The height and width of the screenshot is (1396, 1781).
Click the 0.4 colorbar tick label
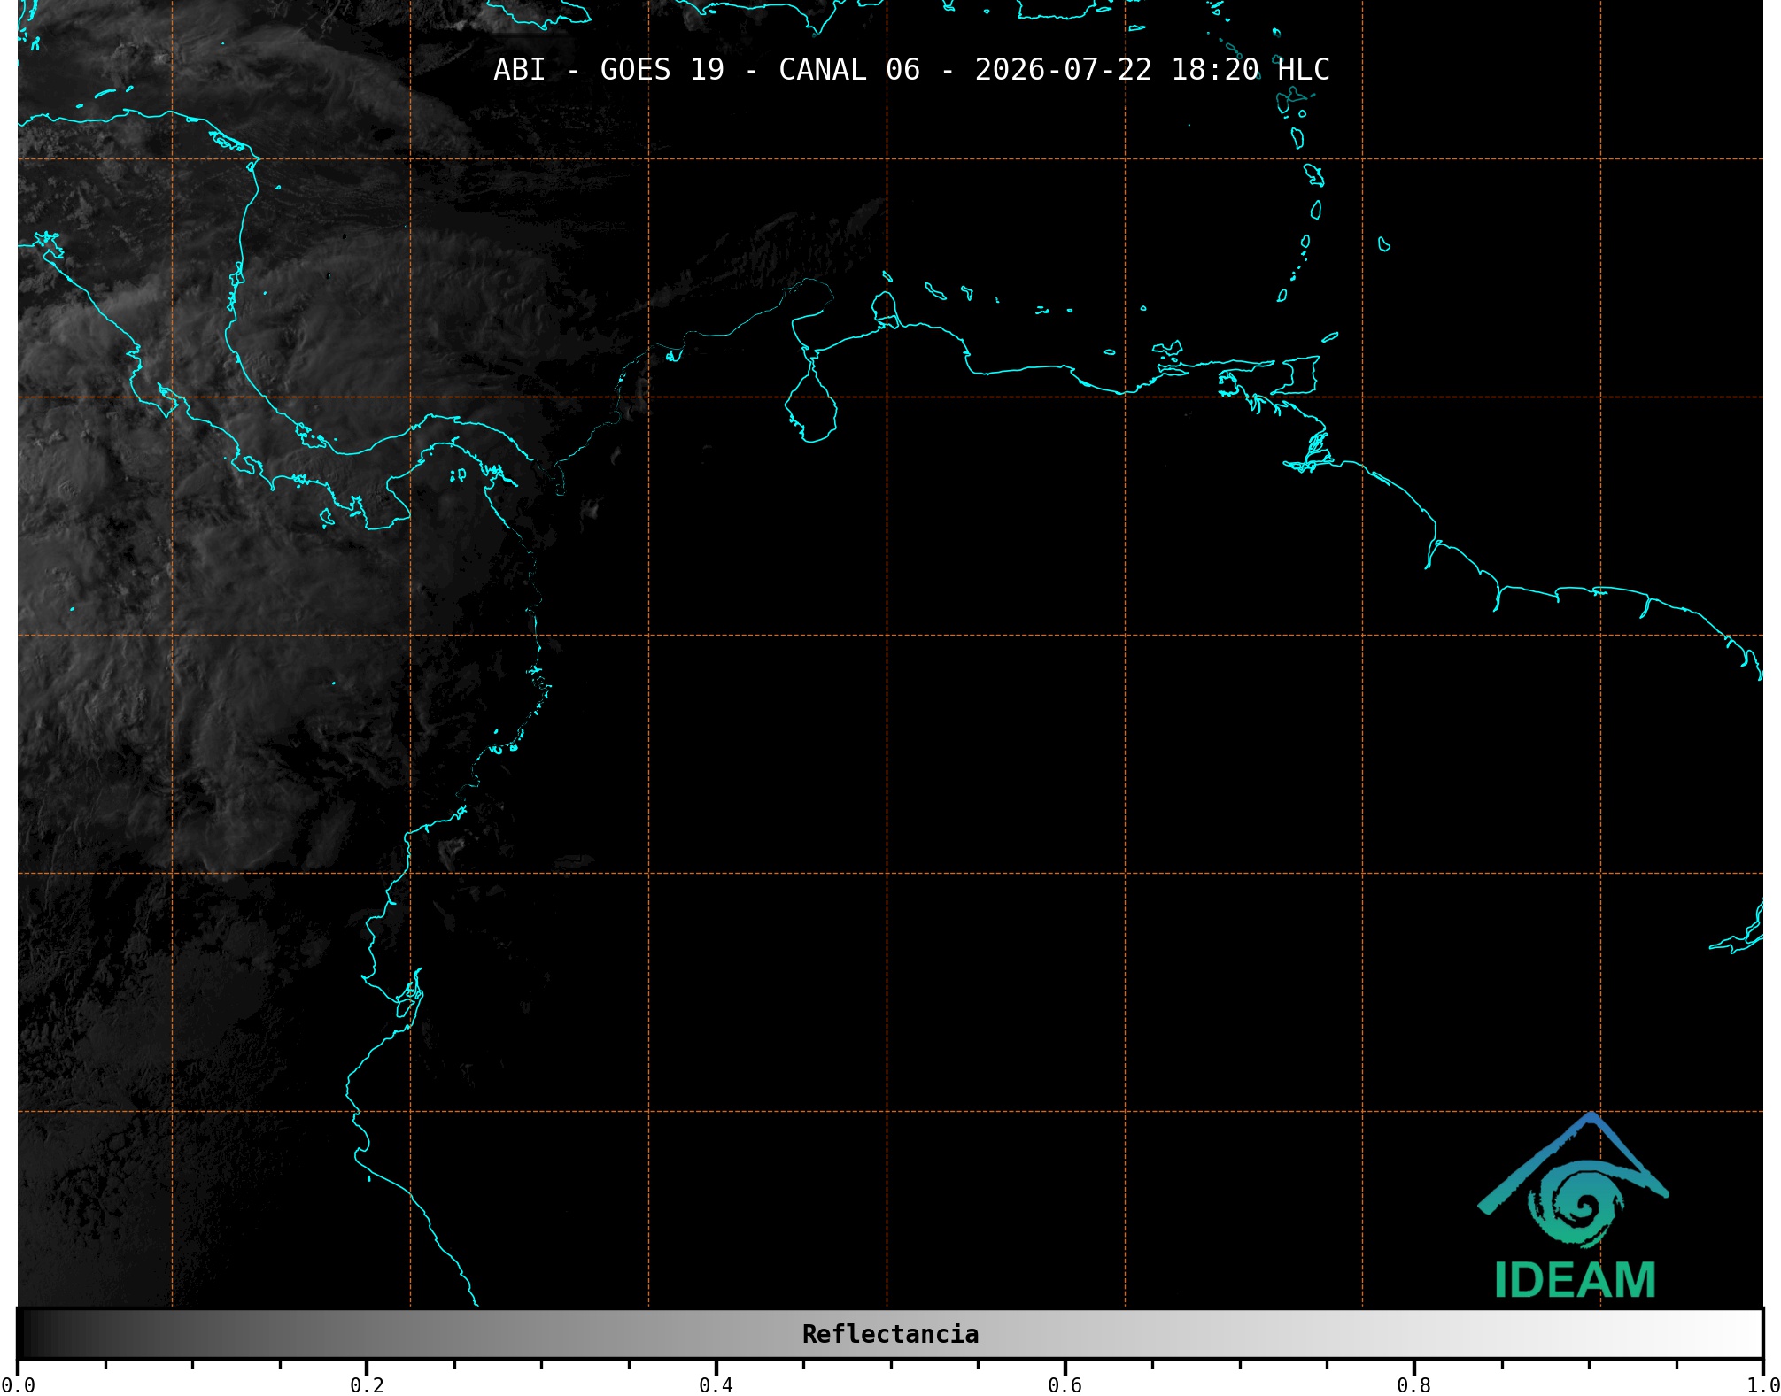[x=716, y=1384]
